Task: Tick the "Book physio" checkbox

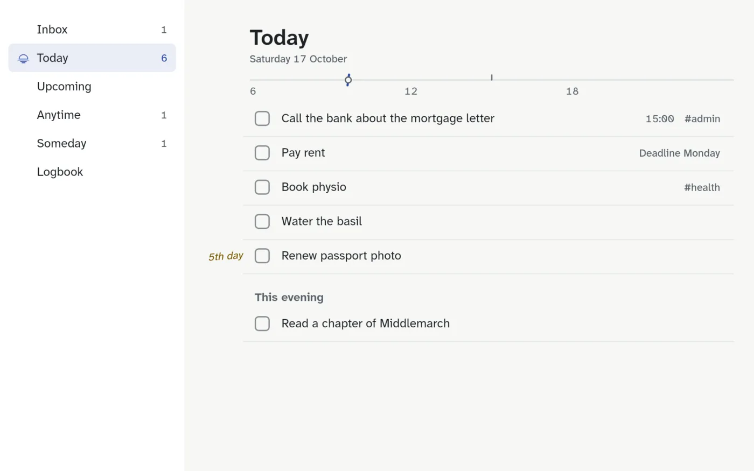Action: (262, 187)
